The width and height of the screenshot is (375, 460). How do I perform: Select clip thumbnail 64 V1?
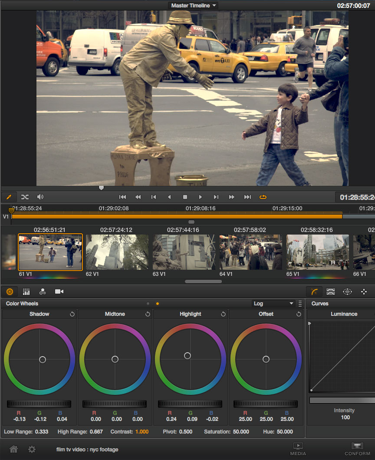[251, 252]
